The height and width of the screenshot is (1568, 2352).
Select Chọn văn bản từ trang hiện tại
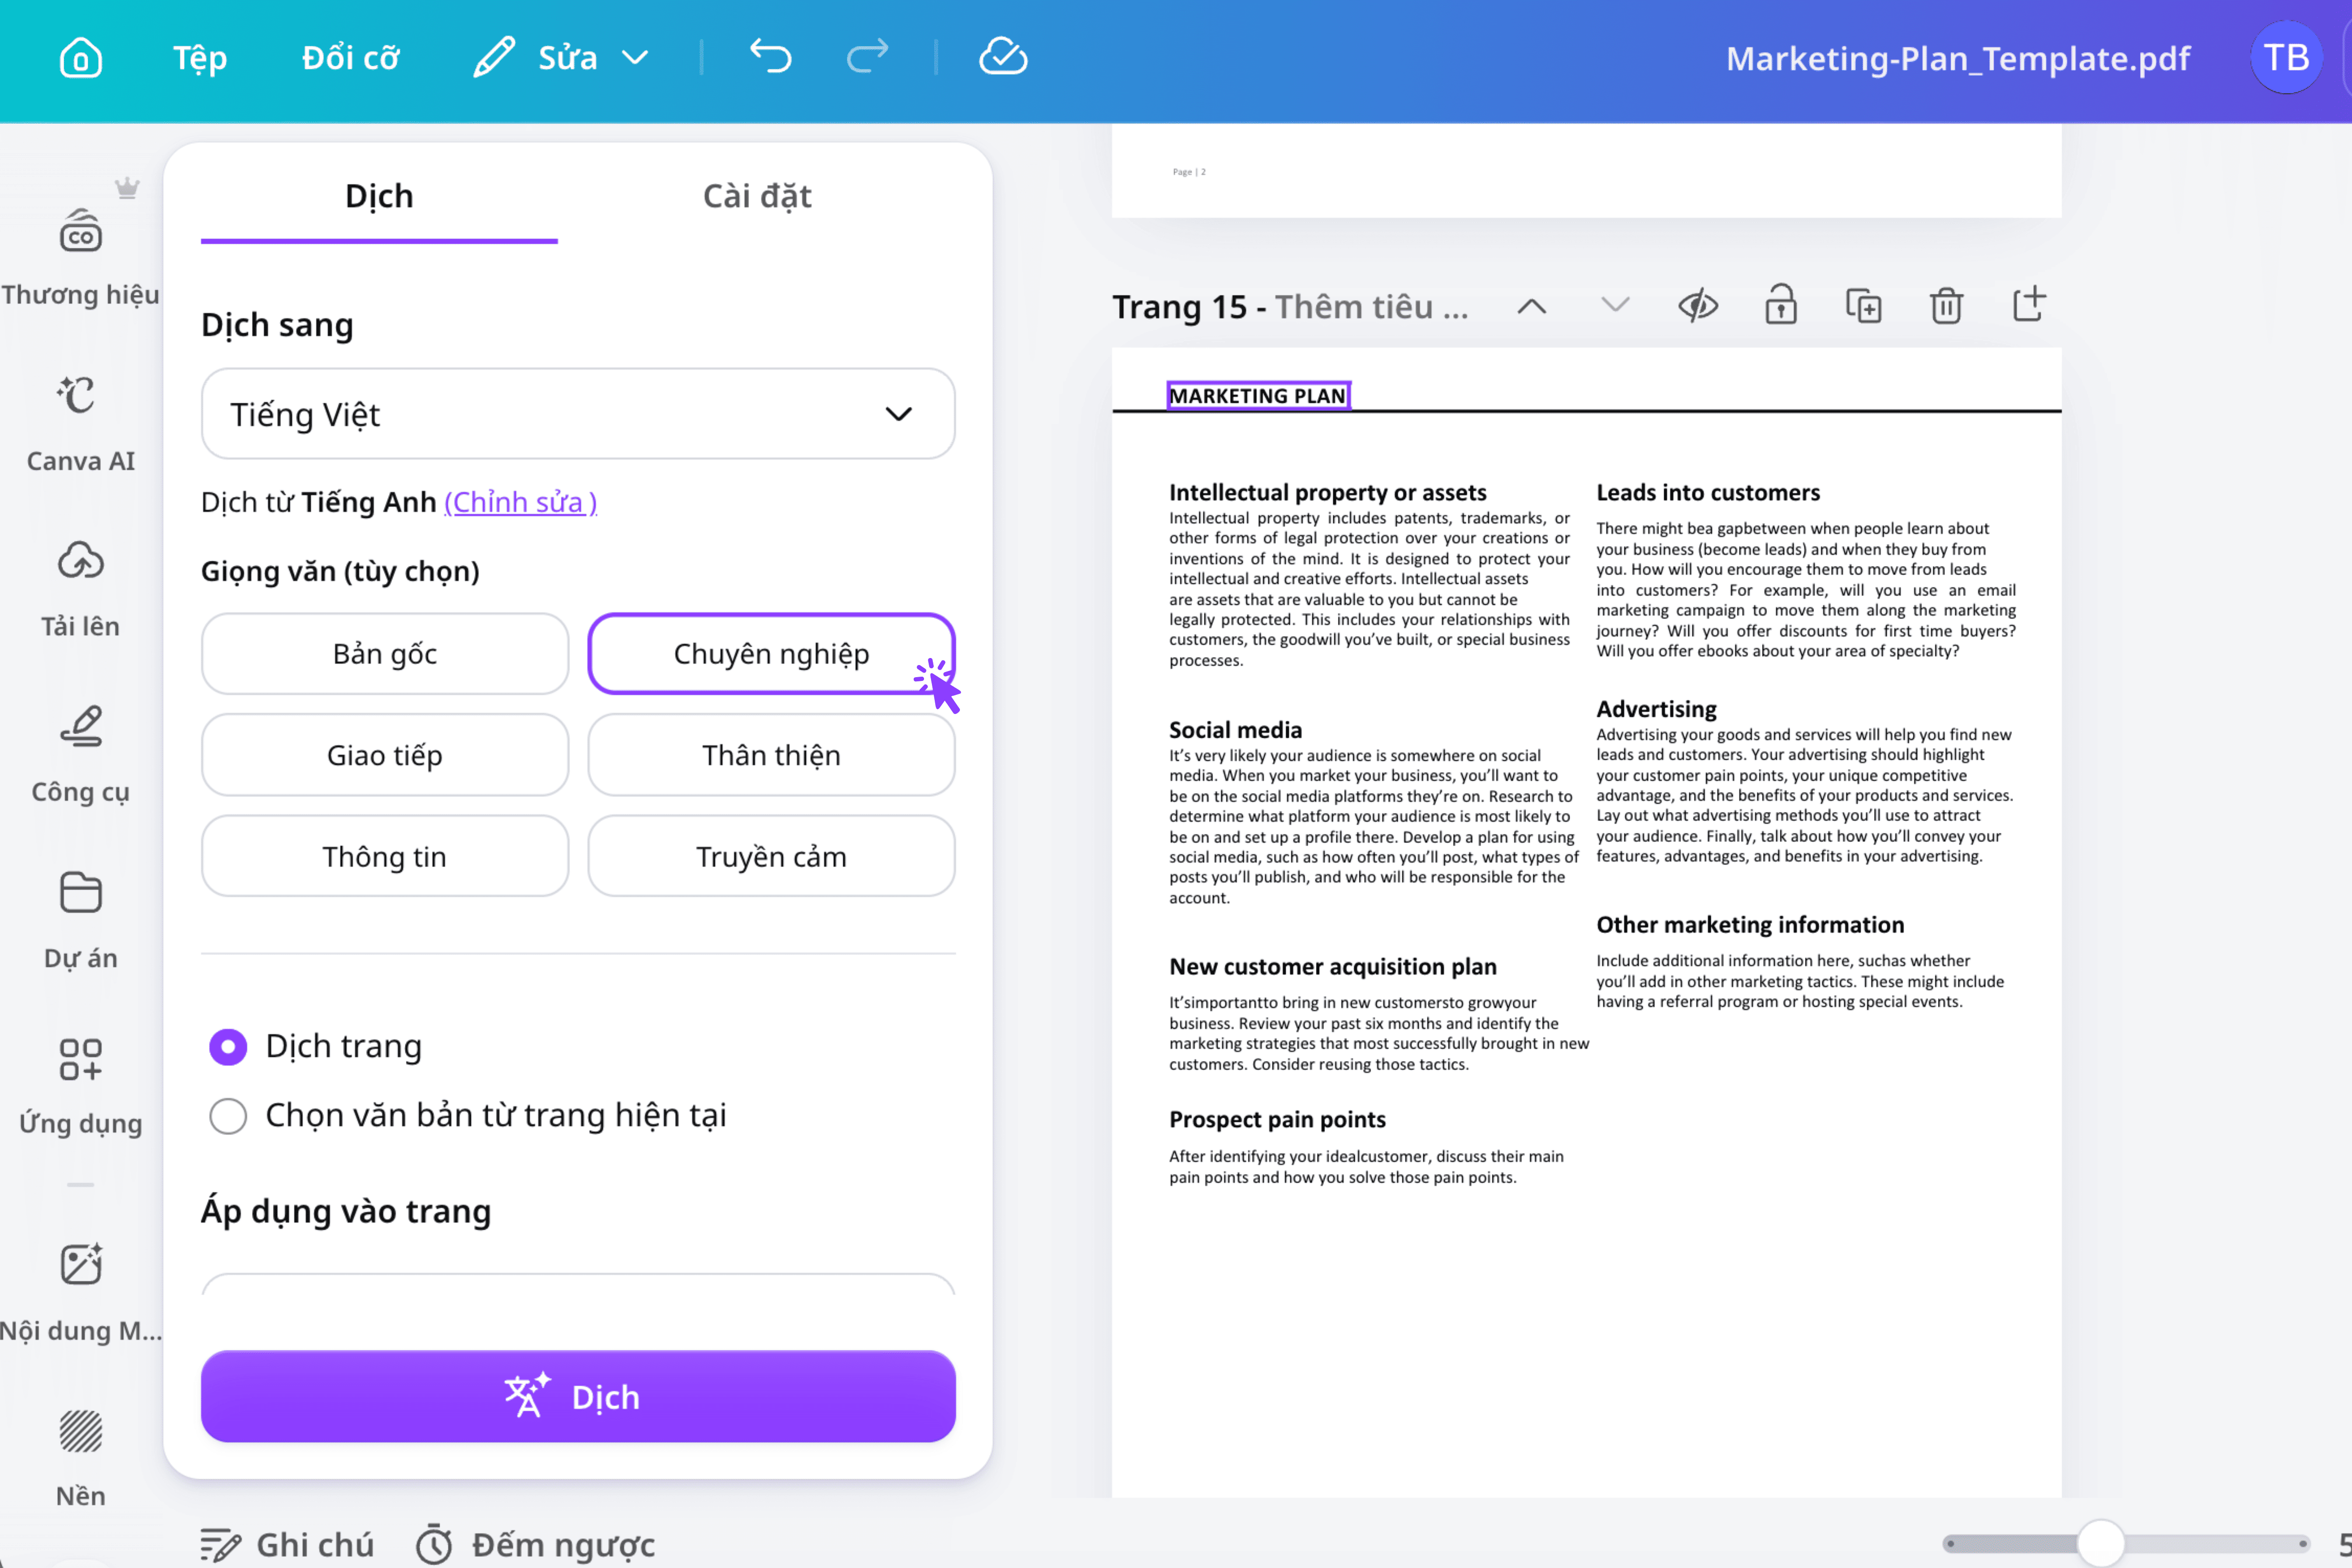click(228, 1116)
